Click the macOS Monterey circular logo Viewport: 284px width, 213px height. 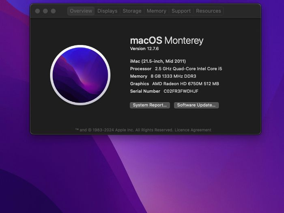80,75
